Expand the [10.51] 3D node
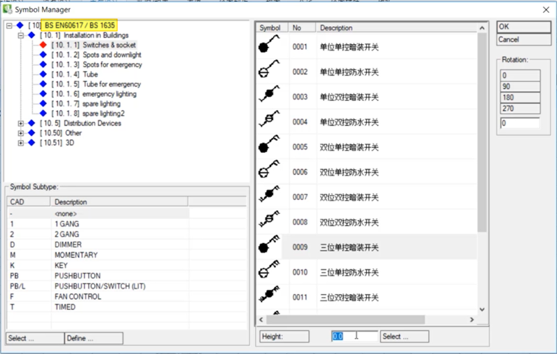Image resolution: width=557 pixels, height=354 pixels. click(20, 143)
